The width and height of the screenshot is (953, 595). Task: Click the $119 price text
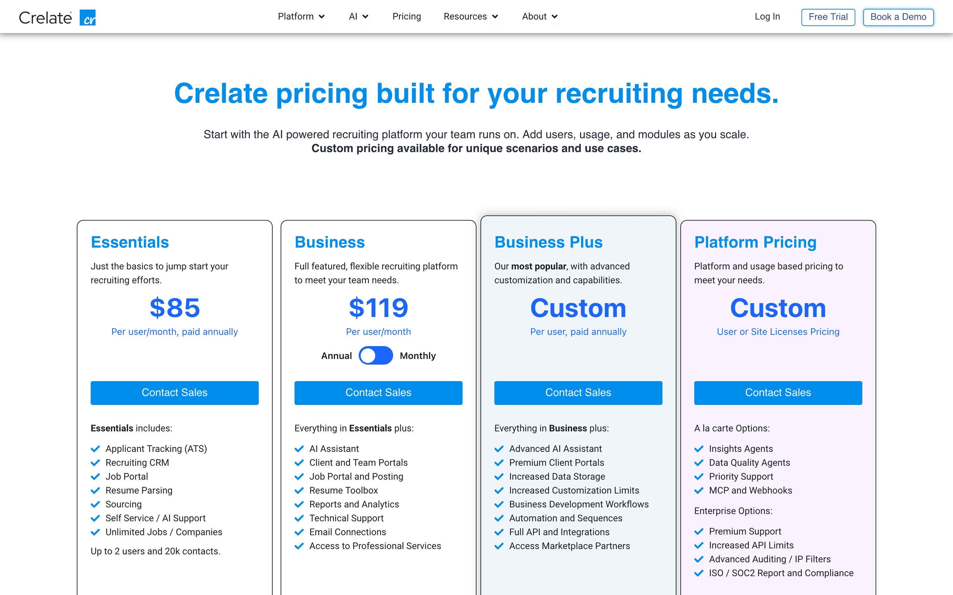point(379,307)
